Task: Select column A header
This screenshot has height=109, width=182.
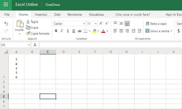Action: pyautogui.click(x=16, y=52)
